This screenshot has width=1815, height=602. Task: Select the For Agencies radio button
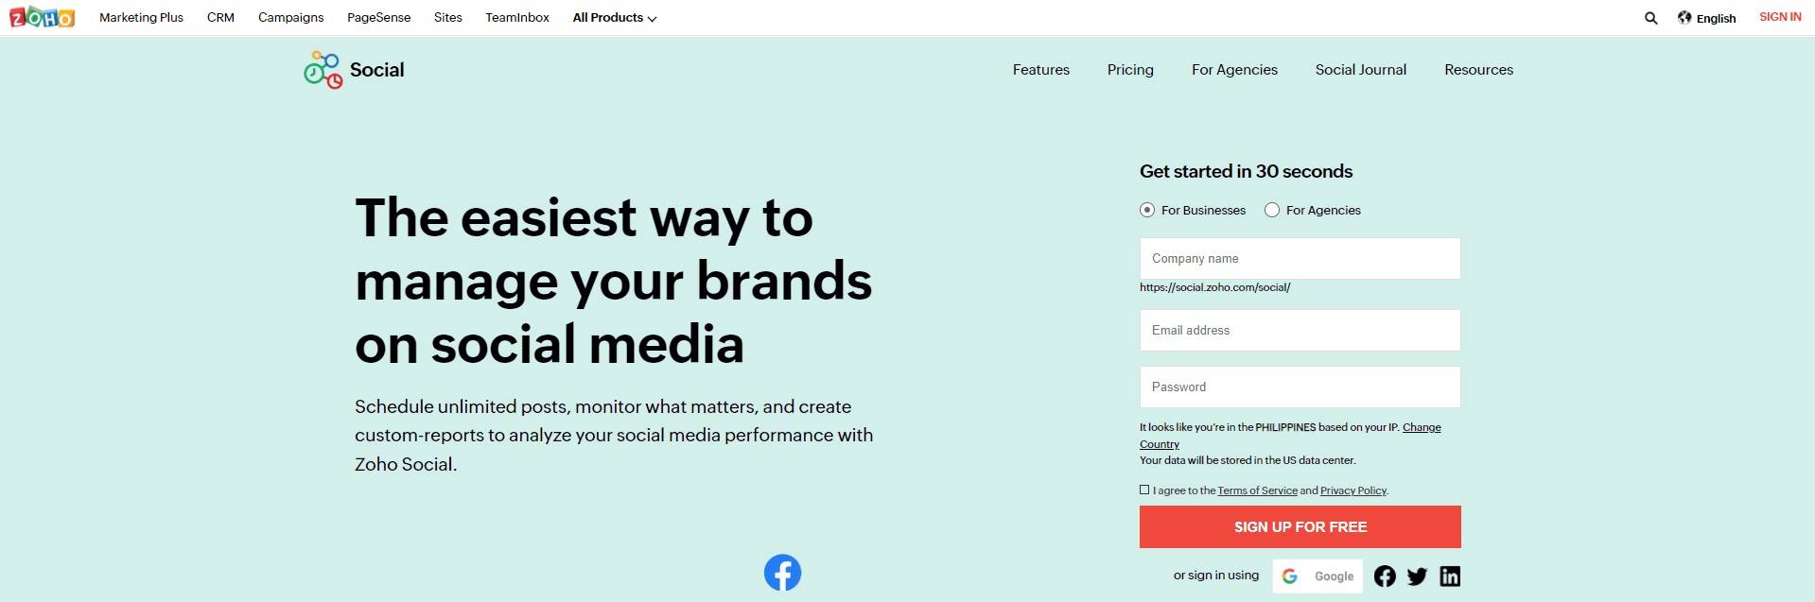[x=1272, y=210]
